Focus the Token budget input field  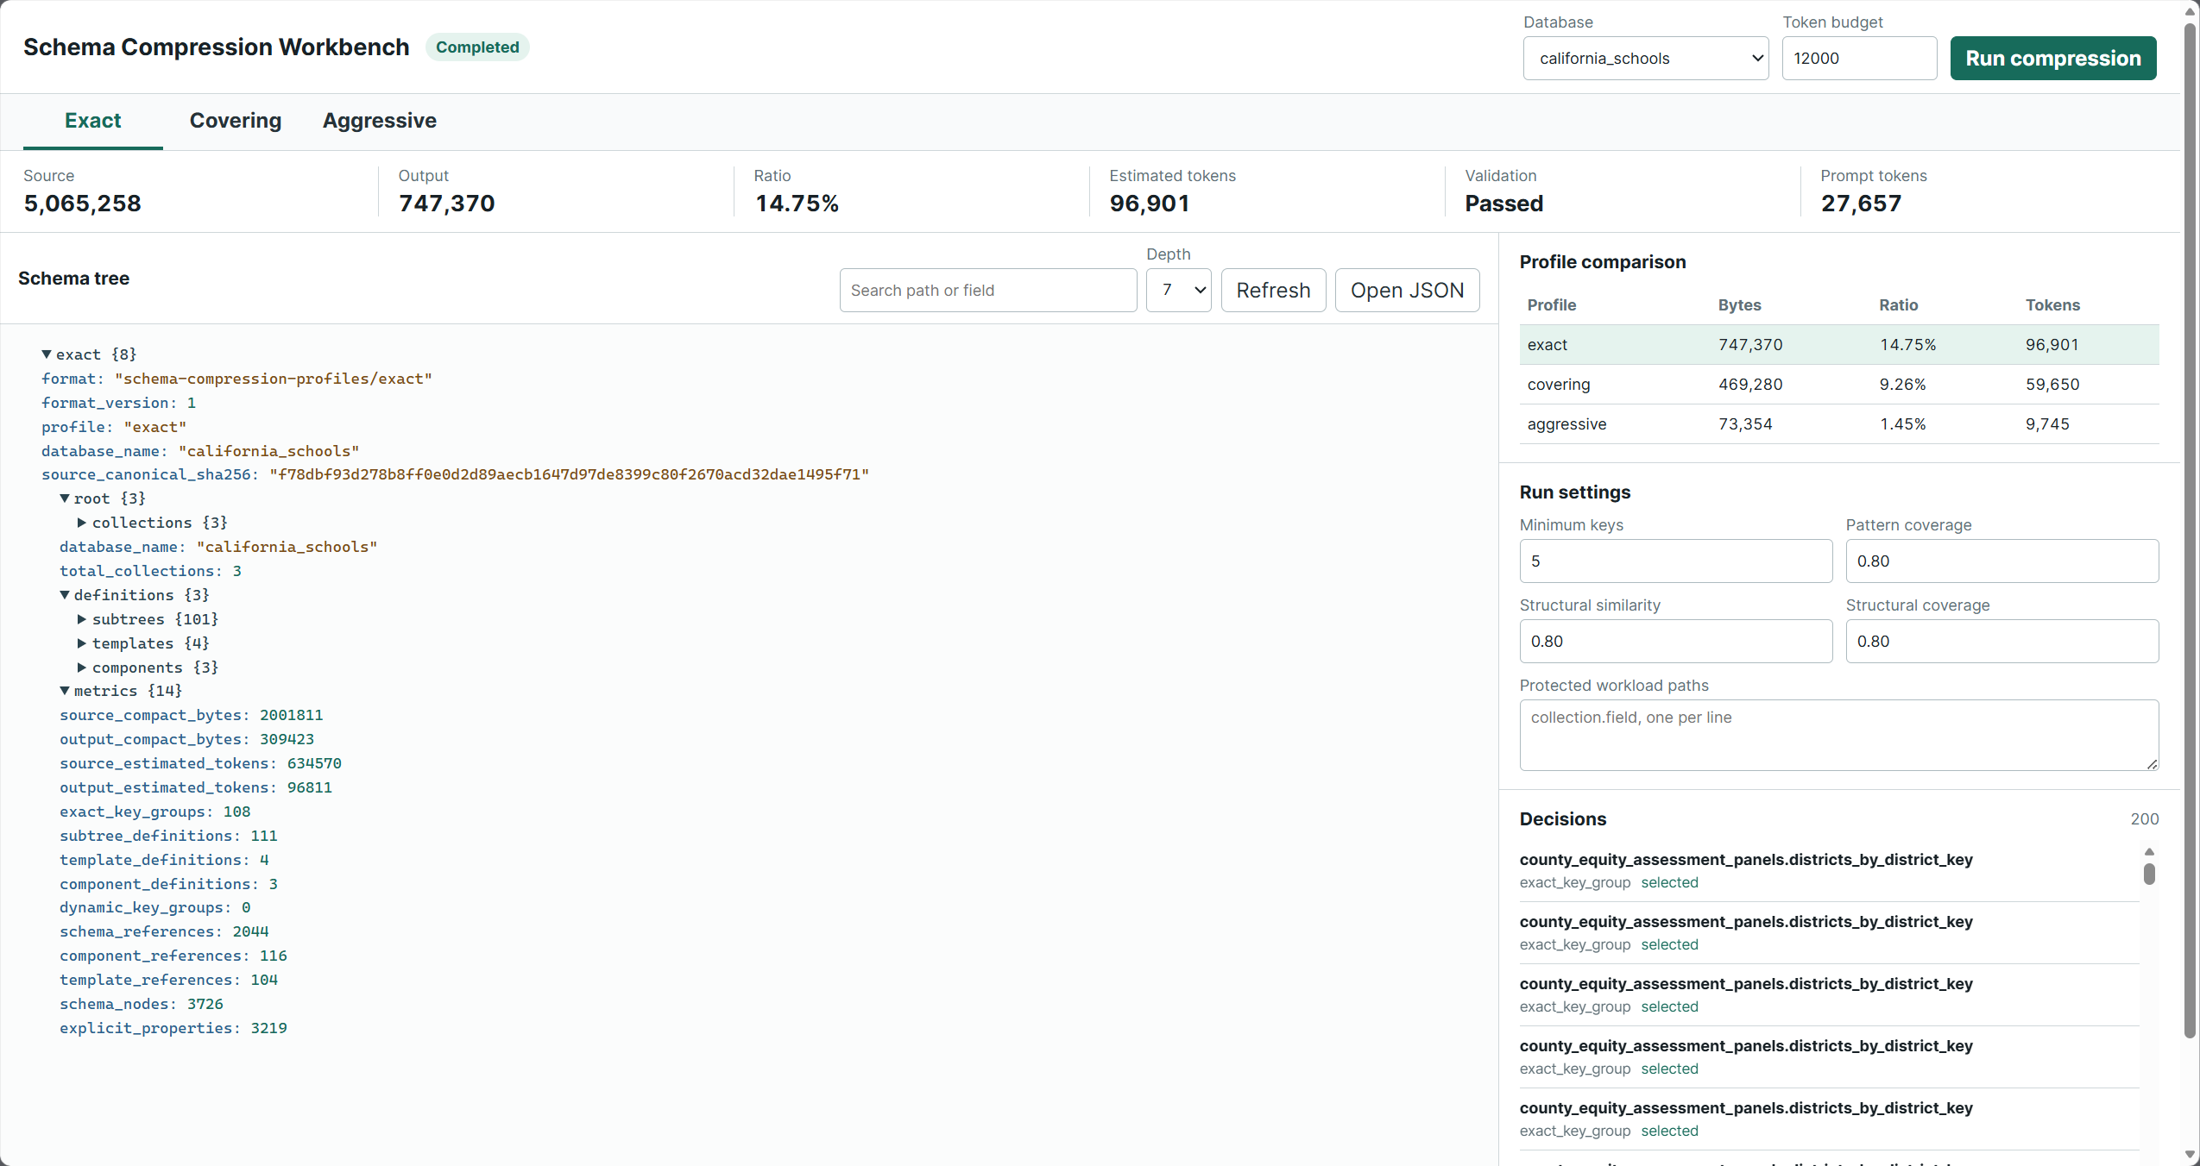pos(1859,59)
